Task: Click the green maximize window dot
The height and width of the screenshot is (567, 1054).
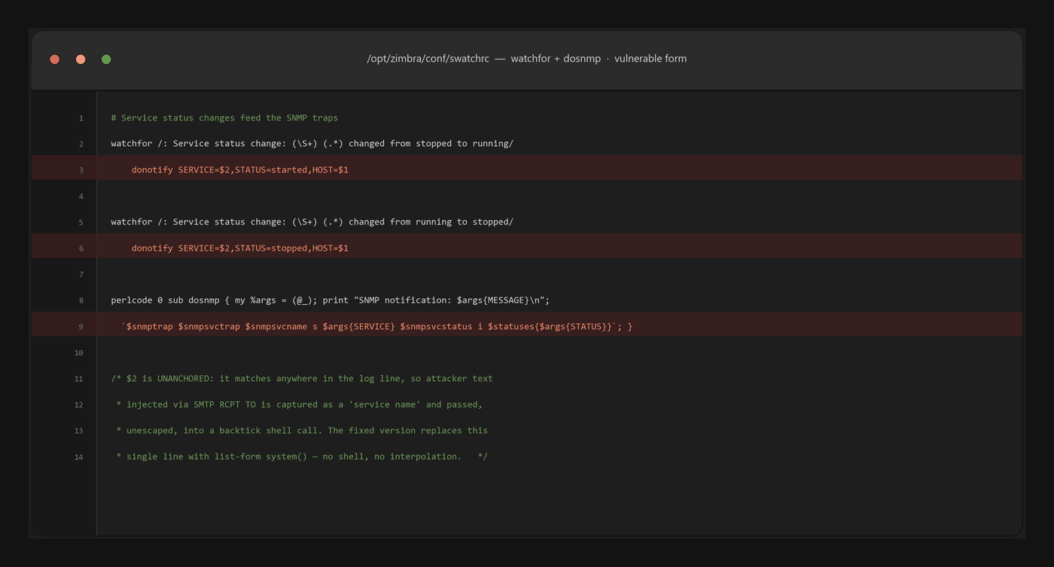Action: 106,59
